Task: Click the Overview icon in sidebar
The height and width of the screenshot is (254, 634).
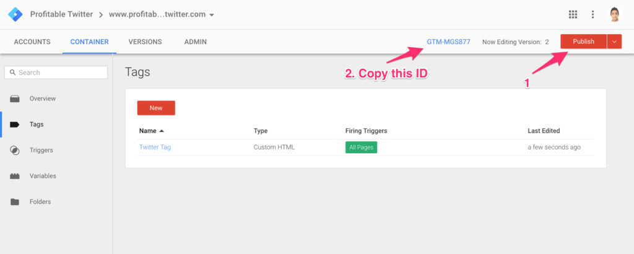Action: (15, 99)
